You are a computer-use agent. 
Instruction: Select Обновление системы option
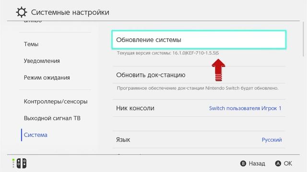(199, 40)
